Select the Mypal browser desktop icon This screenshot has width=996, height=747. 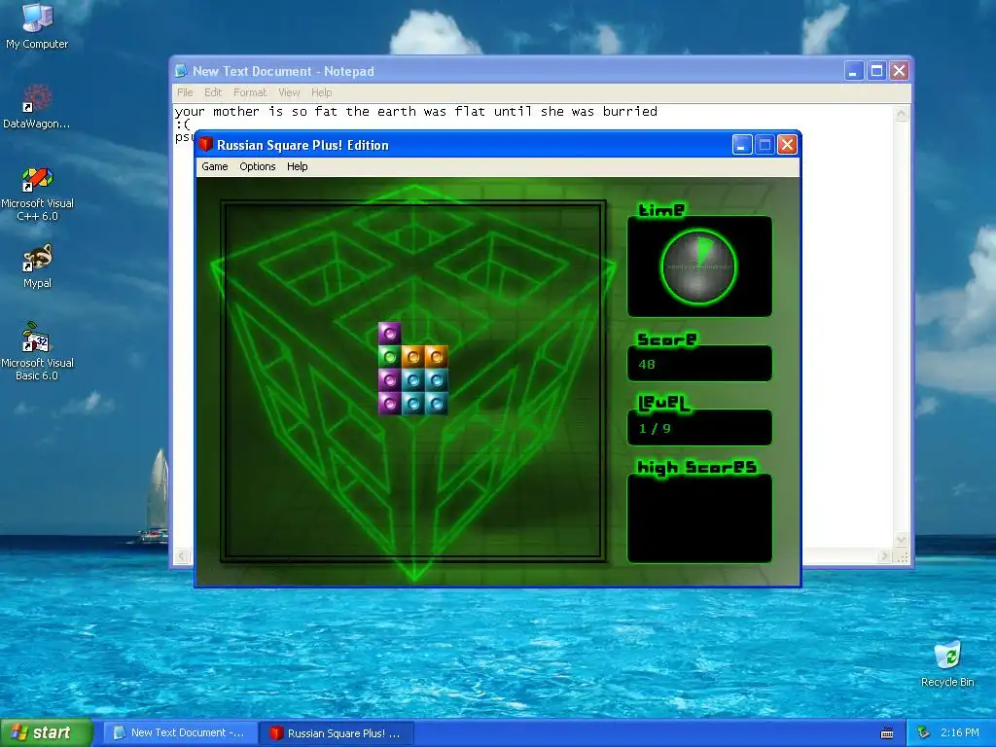tap(37, 267)
